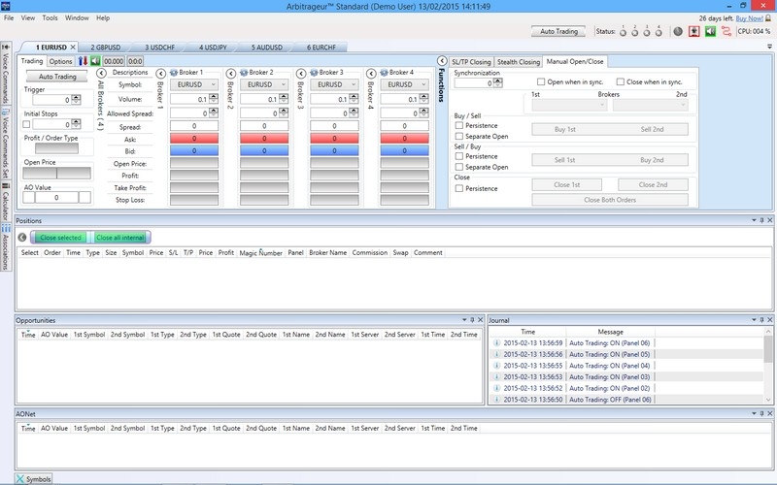This screenshot has height=485, width=777.
Task: Open Broker 1 EURUSD symbol dropdown
Action: pyautogui.click(x=194, y=84)
